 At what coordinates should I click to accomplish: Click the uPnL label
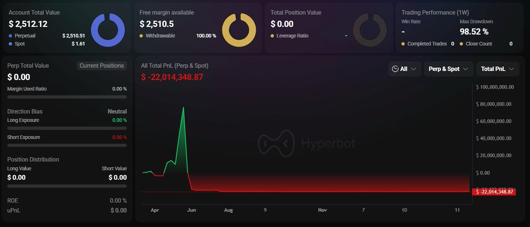pos(14,210)
